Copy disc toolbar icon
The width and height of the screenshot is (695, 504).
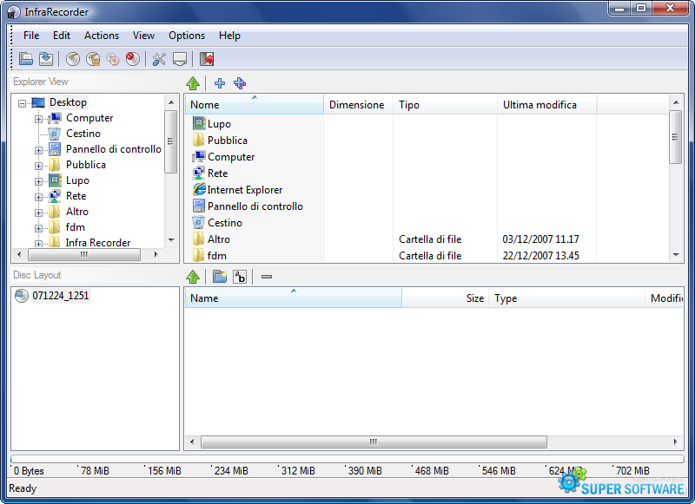coord(113,59)
